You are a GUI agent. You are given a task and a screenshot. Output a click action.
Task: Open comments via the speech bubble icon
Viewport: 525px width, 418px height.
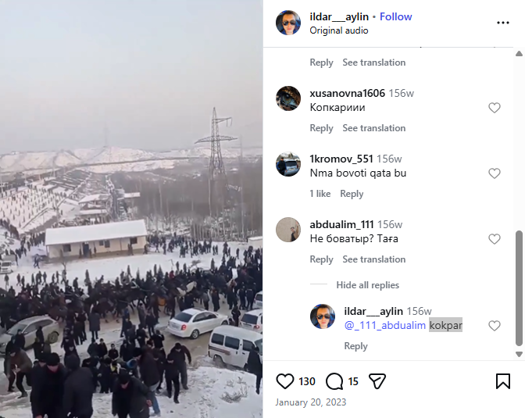[334, 381]
